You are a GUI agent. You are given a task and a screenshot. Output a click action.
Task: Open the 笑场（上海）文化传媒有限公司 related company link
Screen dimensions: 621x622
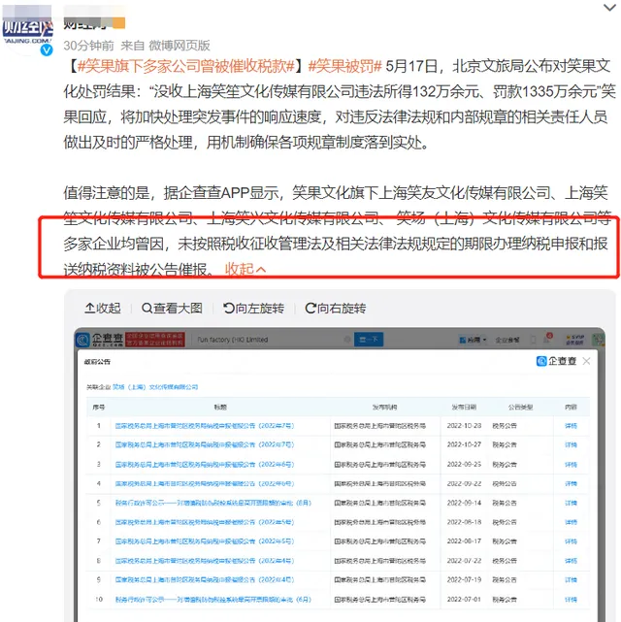pyautogui.click(x=155, y=387)
